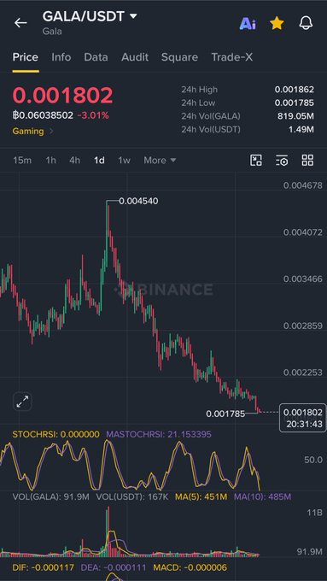327x581 pixels.
Task: Click the 24h Low value 0.001785
Action: pos(294,103)
